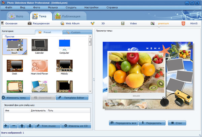Switch to the Фото main tab
Screen dimensions: 202x137
(x=18, y=16)
